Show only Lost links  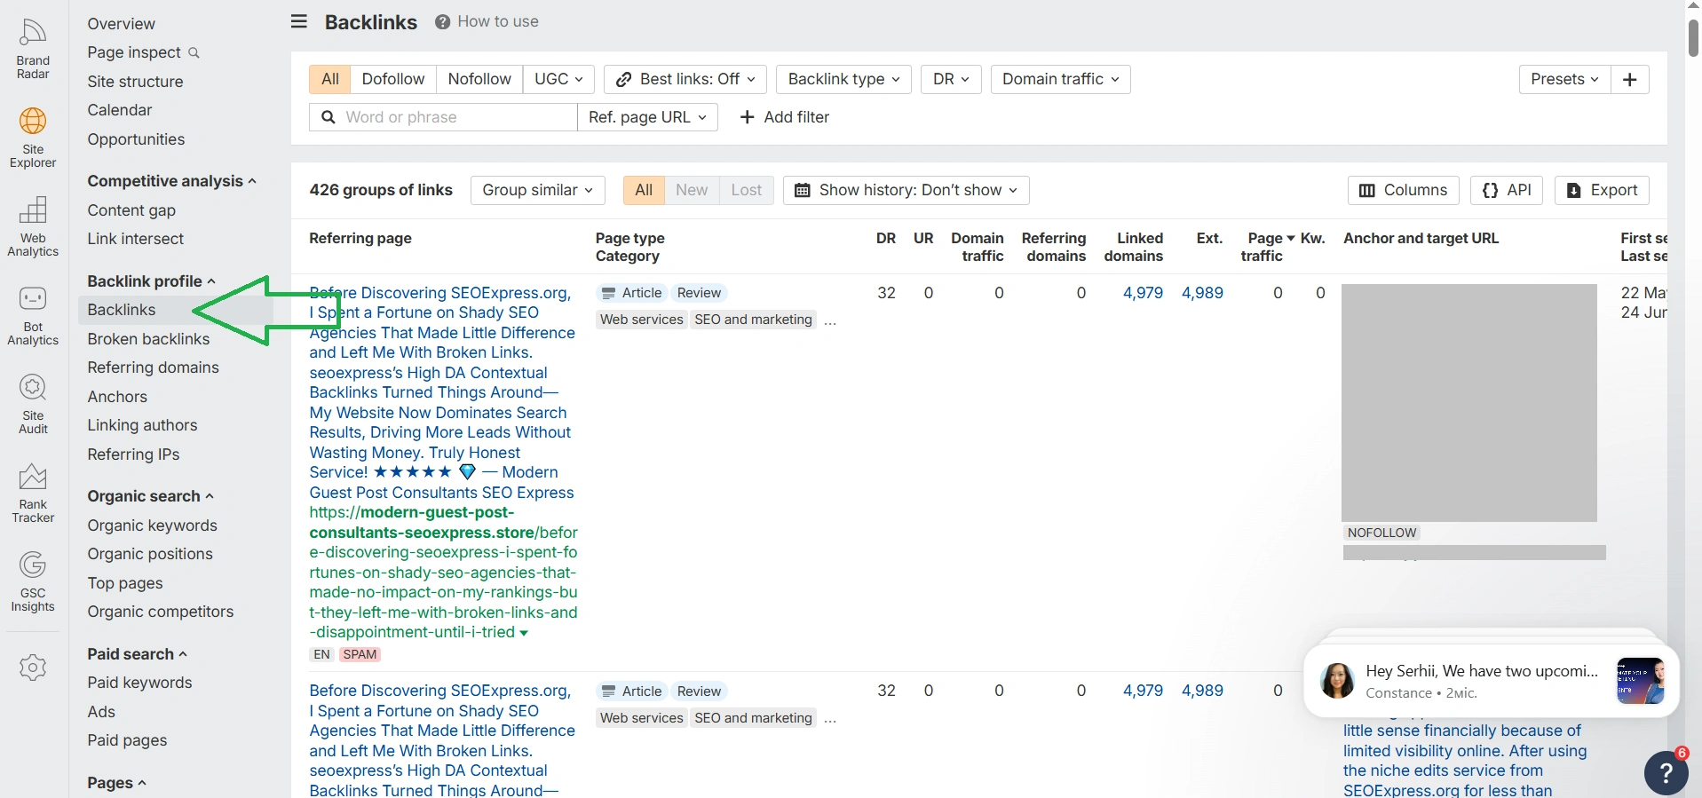pyautogui.click(x=747, y=190)
